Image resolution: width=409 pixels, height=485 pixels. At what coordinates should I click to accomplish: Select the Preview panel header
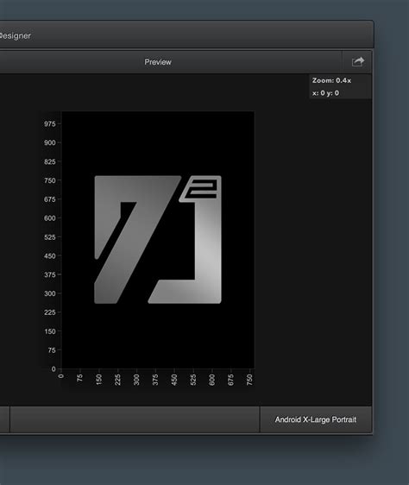158,62
